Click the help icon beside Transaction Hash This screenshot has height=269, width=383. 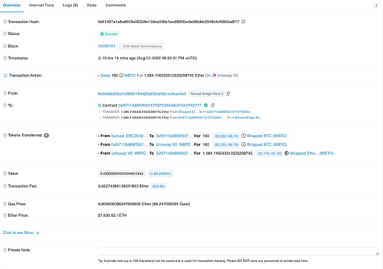coord(5,22)
